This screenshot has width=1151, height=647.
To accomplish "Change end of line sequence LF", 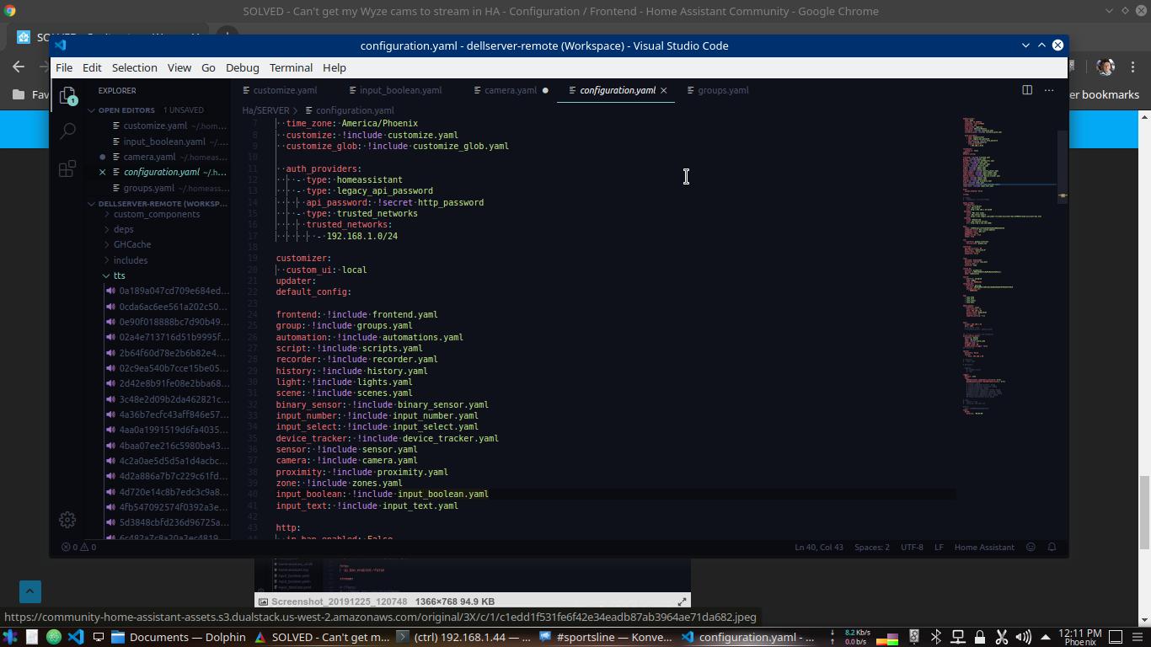I will (939, 547).
